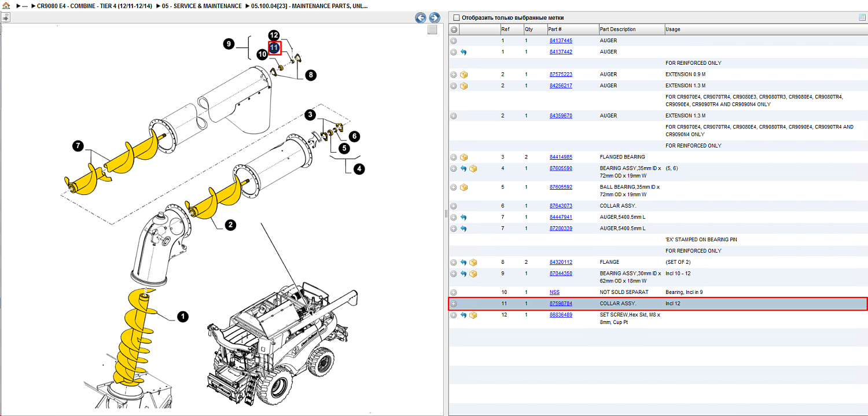The height and width of the screenshot is (416, 868).
Task: Select callout 7 on the diagram
Action: (x=79, y=146)
